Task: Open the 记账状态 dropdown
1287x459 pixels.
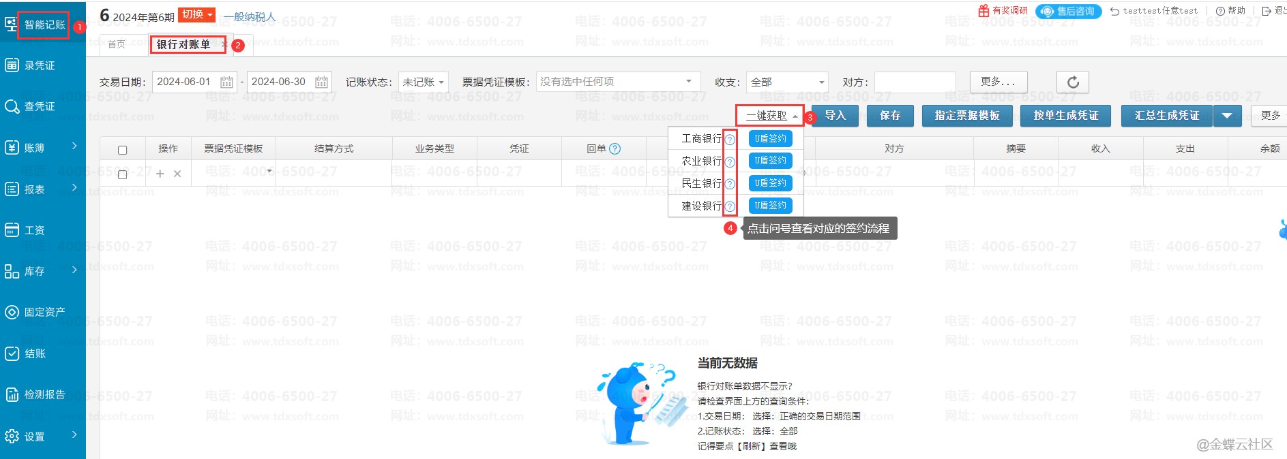Action: pyautogui.click(x=423, y=82)
